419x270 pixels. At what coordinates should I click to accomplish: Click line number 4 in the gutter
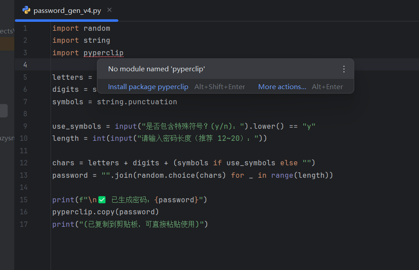pyautogui.click(x=25, y=65)
